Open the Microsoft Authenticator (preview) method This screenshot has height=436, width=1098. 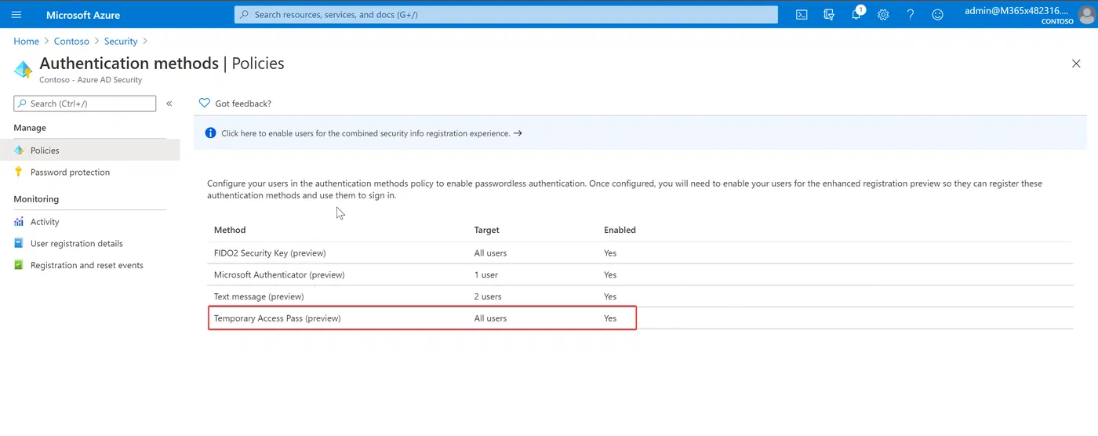coord(279,274)
